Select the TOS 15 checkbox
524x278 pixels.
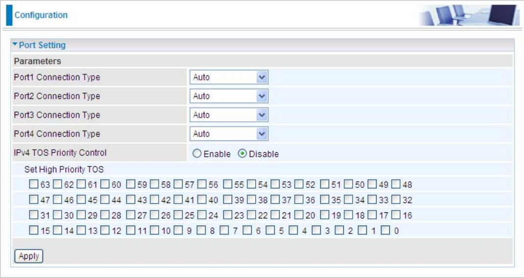point(33,230)
